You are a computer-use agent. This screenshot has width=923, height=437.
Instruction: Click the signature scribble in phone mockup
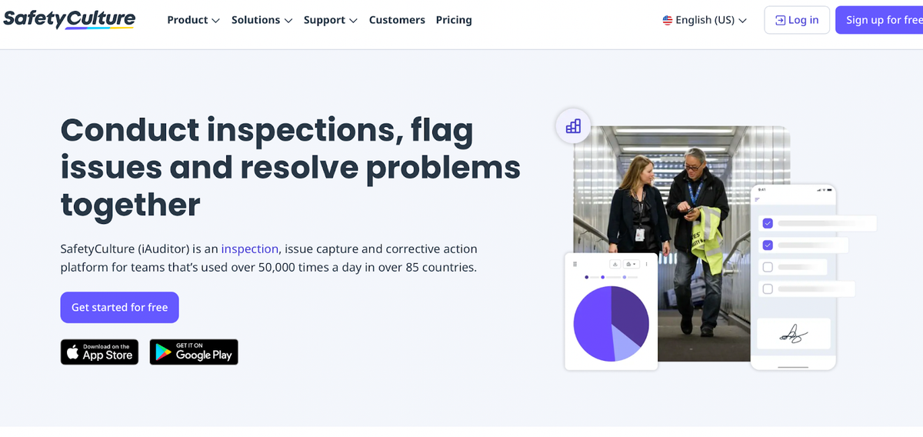tap(793, 333)
